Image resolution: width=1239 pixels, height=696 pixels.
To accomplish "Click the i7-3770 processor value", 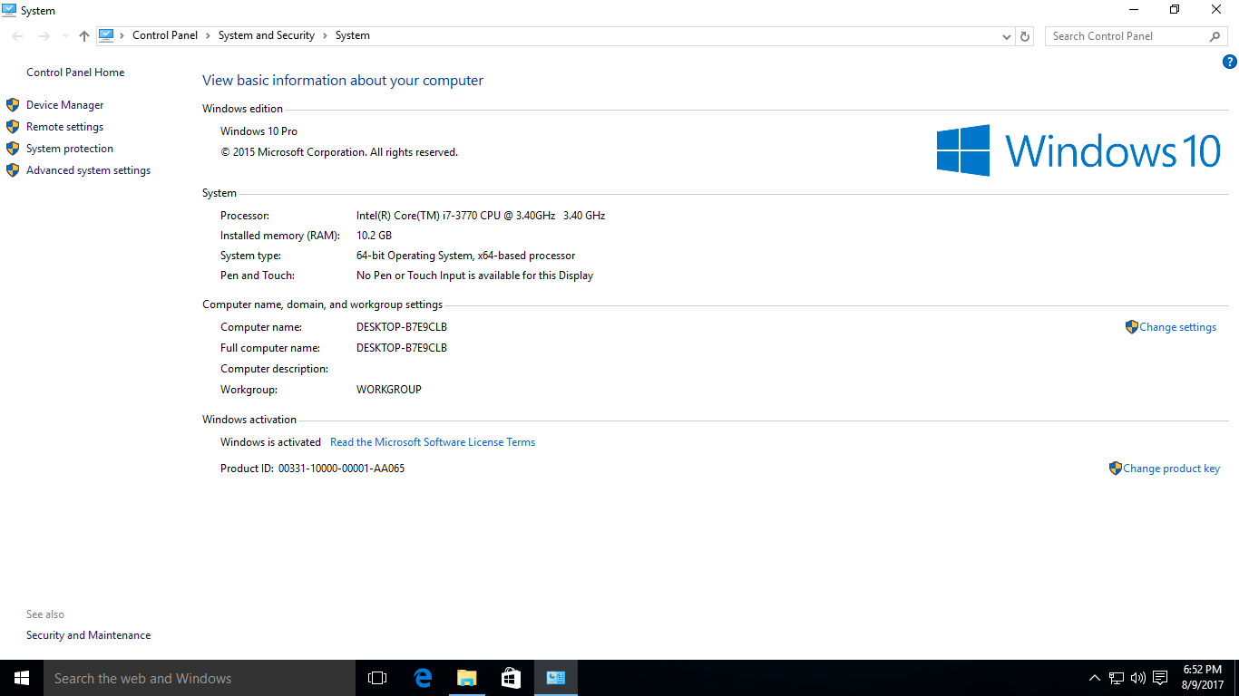I will pos(481,216).
